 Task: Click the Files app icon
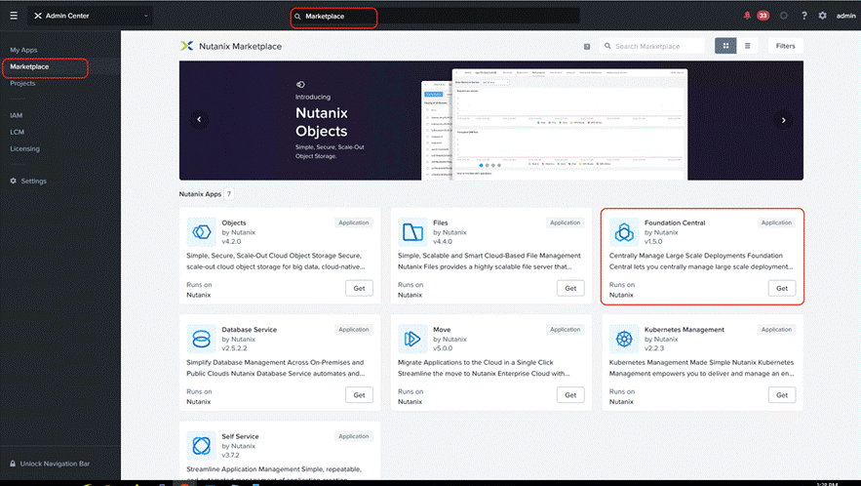412,232
